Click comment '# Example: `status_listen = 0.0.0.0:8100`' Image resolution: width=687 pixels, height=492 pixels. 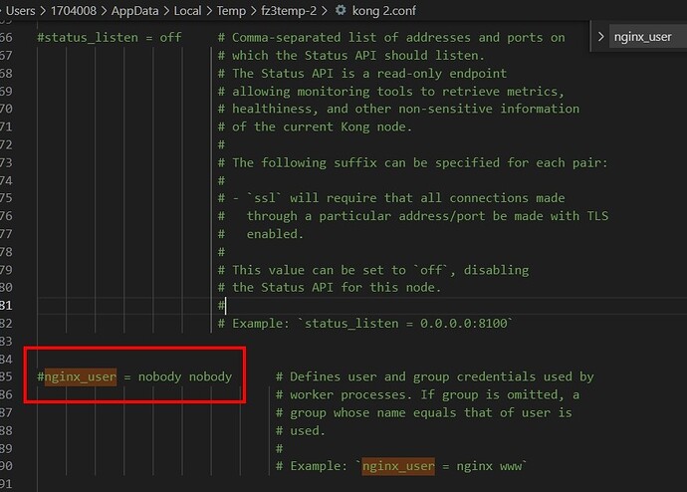pyautogui.click(x=365, y=324)
